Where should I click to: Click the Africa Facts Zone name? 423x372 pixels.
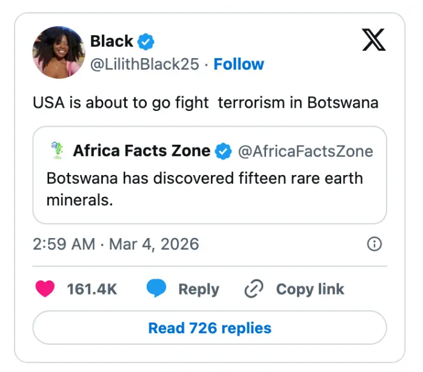[x=142, y=151]
